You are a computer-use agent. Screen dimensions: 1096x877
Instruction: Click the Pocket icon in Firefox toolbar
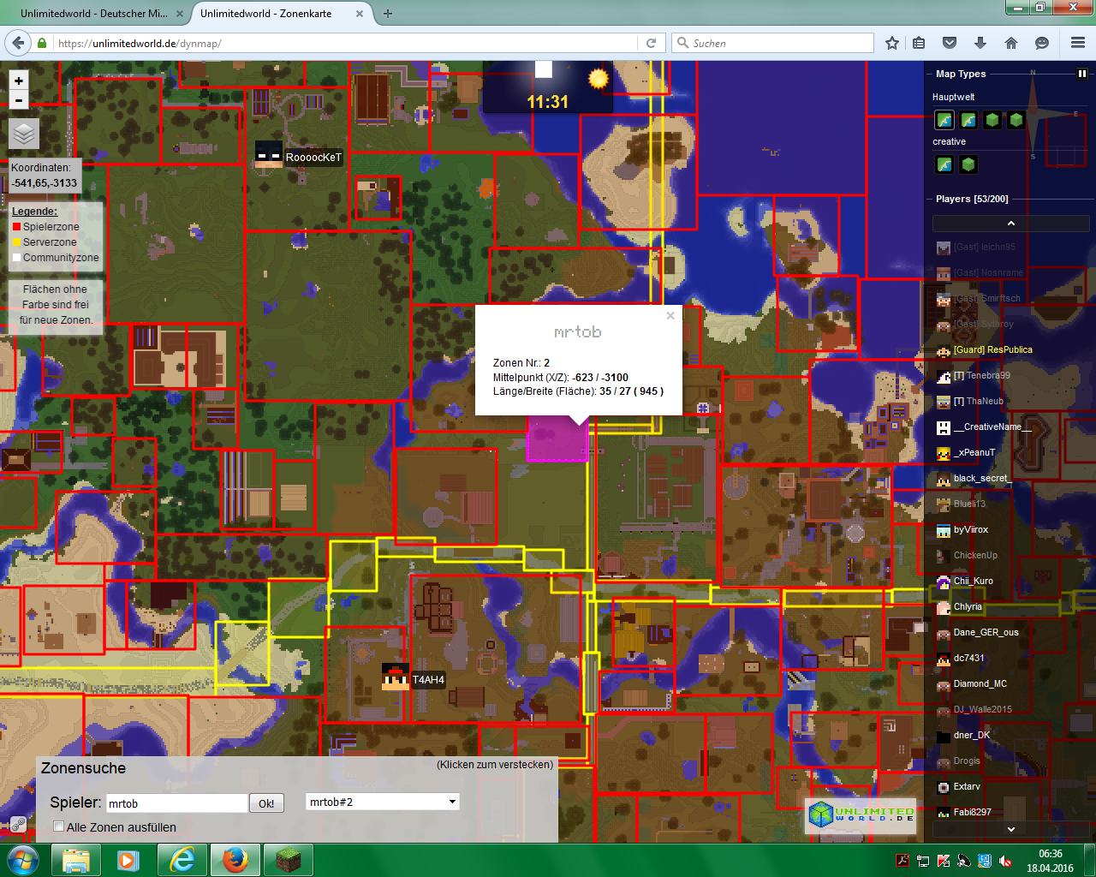[x=950, y=43]
